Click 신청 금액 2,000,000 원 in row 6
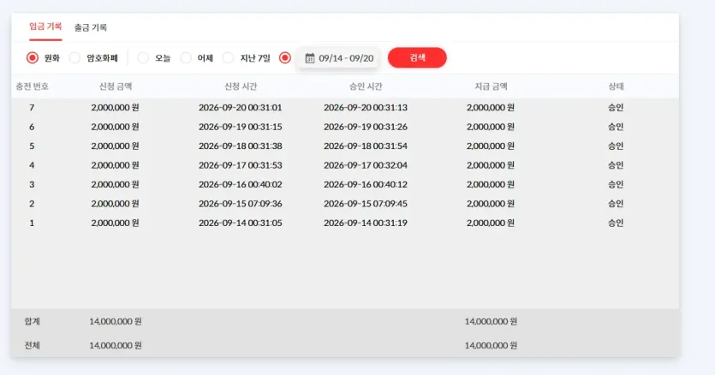Image resolution: width=715 pixels, height=375 pixels. click(115, 127)
